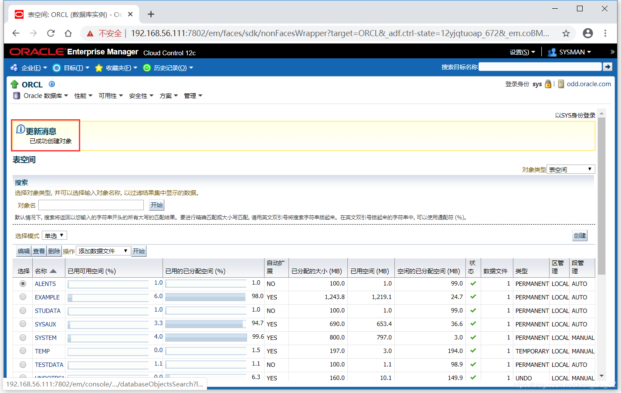Screen dimensions: 621x393
Task: Click the not-secure warning triangle icon
Action: tap(90, 34)
